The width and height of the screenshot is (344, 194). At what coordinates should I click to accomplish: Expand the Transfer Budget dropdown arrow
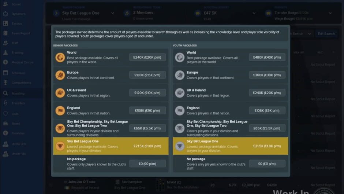click(x=330, y=13)
